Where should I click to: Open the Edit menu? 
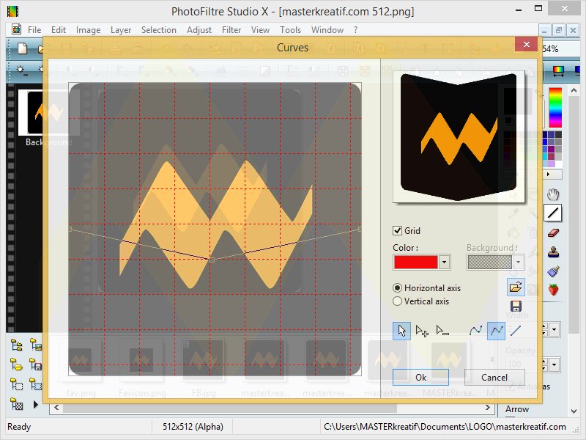59,30
